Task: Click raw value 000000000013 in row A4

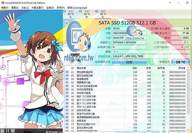Action: (177, 96)
